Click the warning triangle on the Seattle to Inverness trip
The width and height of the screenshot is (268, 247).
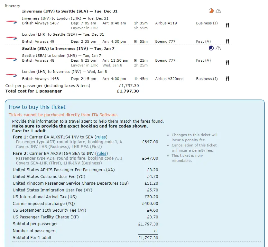[218, 48]
